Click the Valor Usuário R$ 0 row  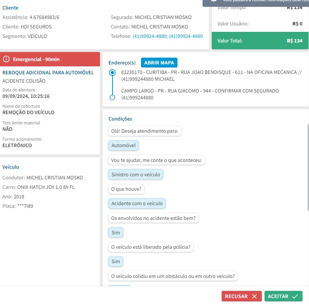point(260,24)
